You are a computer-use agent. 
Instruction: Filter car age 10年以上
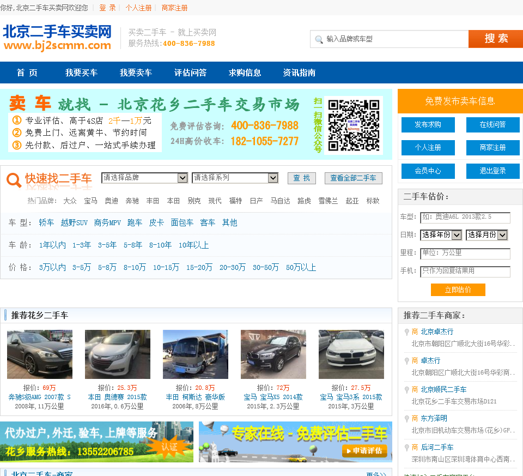click(x=194, y=245)
